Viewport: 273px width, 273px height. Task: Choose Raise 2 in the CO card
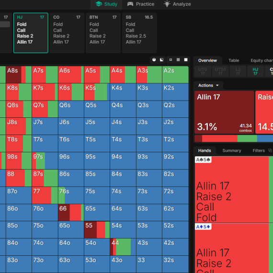pos(61,36)
